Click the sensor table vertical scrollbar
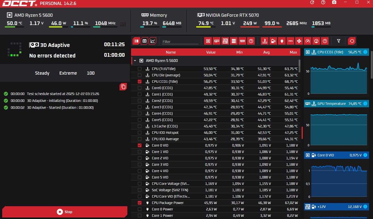 [x=299, y=66]
